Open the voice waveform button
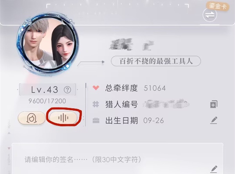235x174 pixels. click(x=63, y=118)
